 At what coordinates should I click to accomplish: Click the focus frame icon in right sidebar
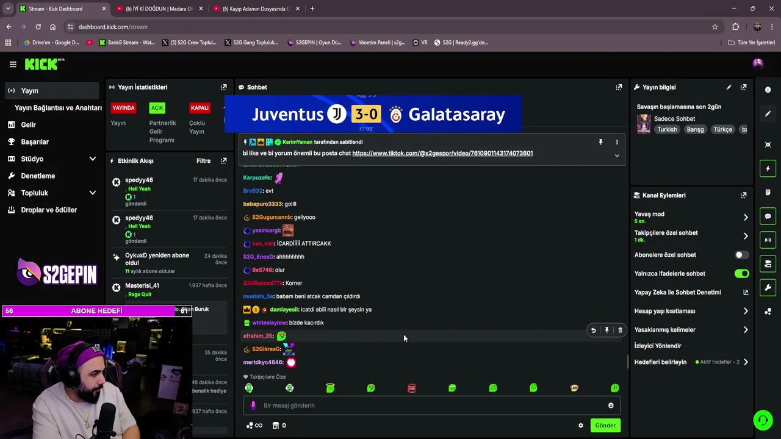coord(768,145)
